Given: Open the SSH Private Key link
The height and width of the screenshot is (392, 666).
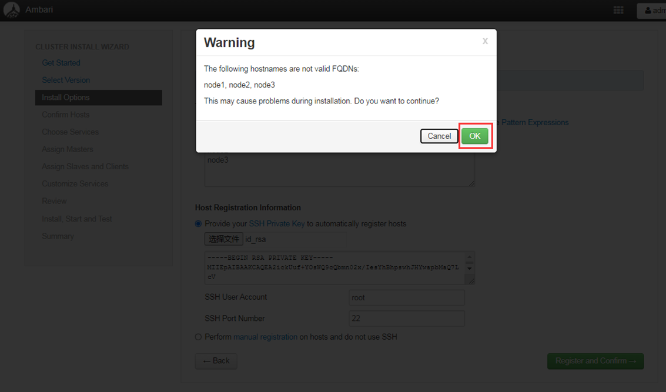Looking at the screenshot, I should [x=276, y=224].
